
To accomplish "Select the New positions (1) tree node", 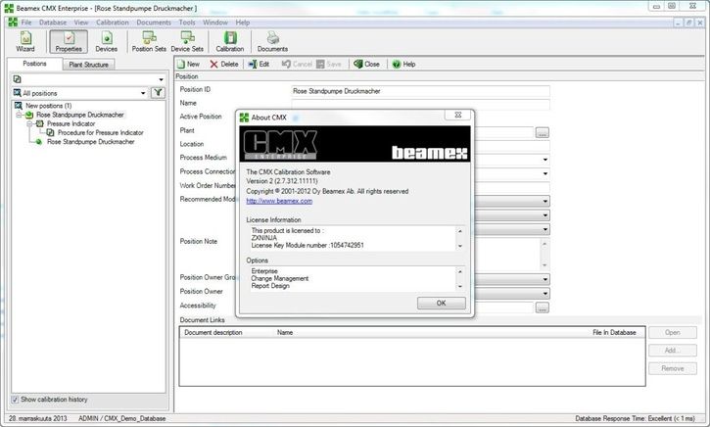I will (x=48, y=106).
